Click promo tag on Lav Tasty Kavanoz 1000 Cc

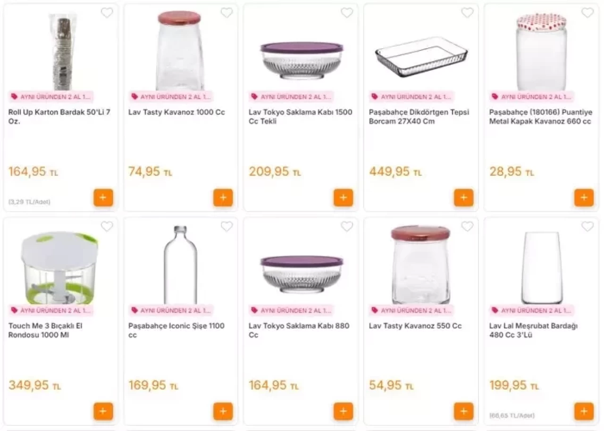point(171,97)
